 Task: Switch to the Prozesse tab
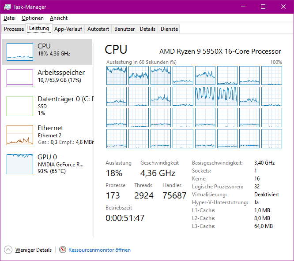click(14, 29)
